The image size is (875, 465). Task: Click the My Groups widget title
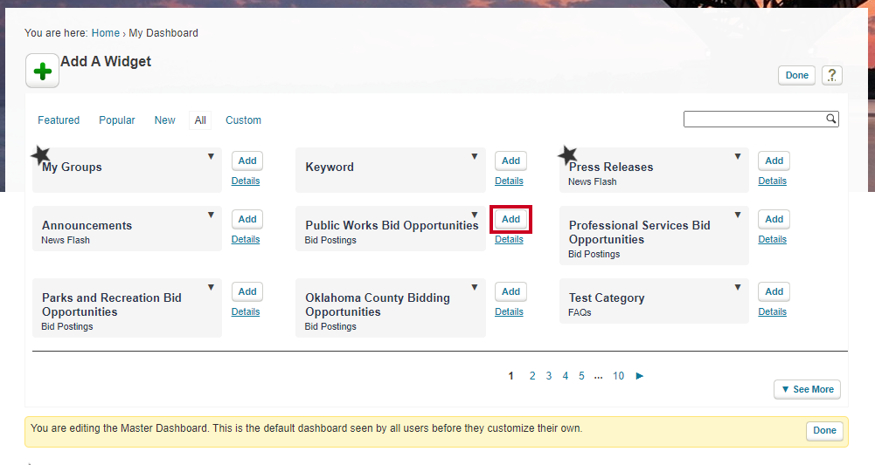tap(72, 167)
